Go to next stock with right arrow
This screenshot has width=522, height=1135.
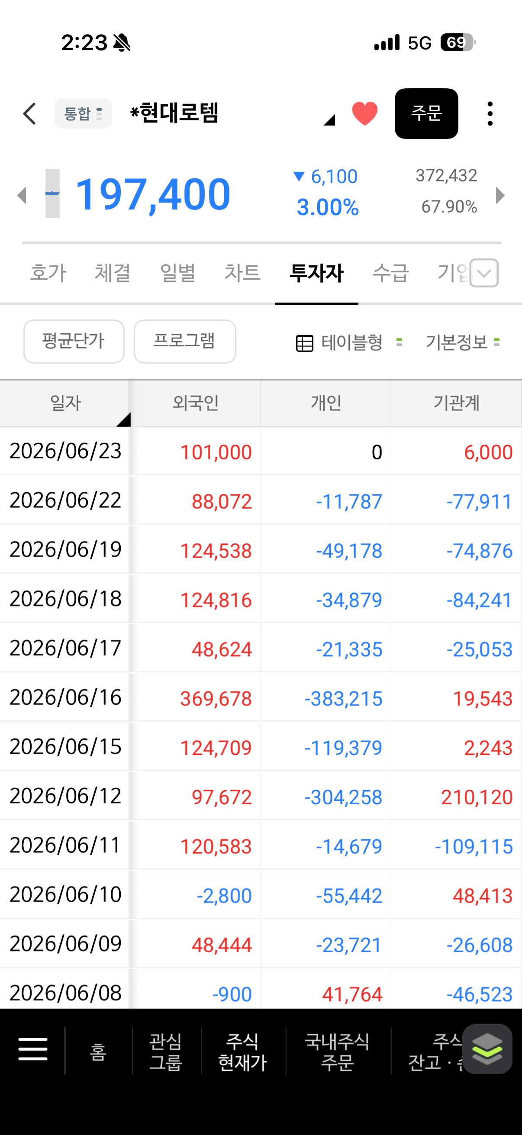point(500,195)
